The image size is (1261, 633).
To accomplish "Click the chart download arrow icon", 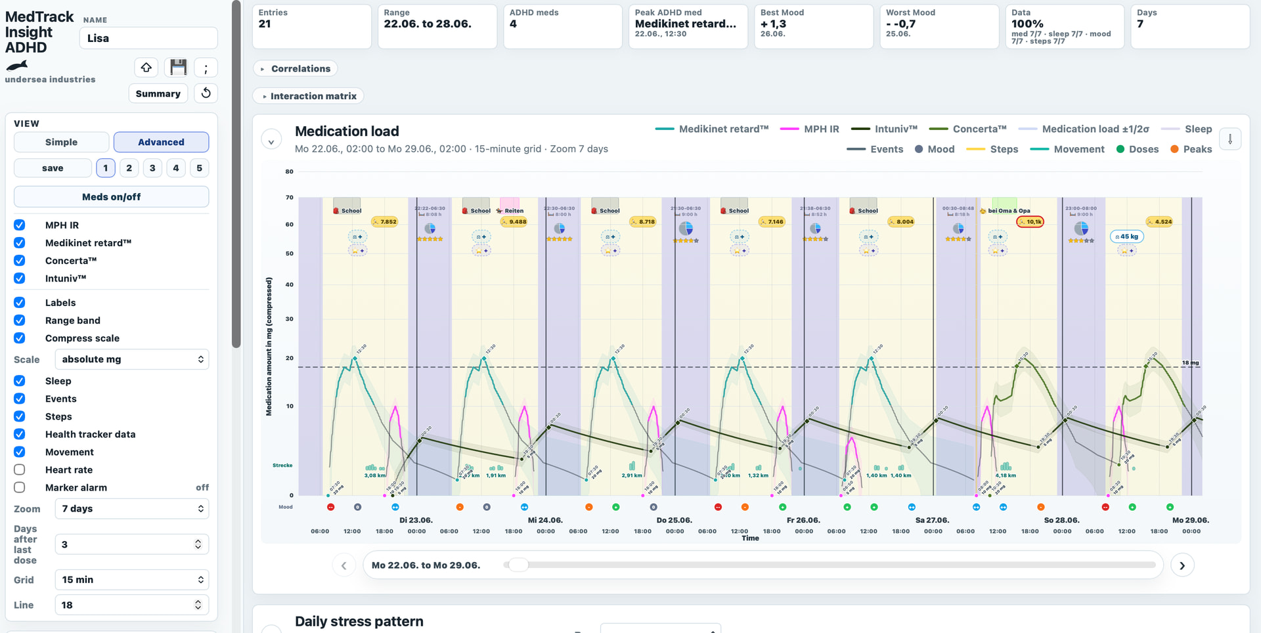I will click(x=1230, y=139).
